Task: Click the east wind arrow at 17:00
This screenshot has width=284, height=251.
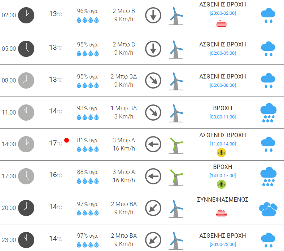Action: point(153,176)
